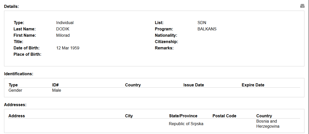Click the Addresses section heading
The height and width of the screenshot is (134, 309).
pos(15,105)
